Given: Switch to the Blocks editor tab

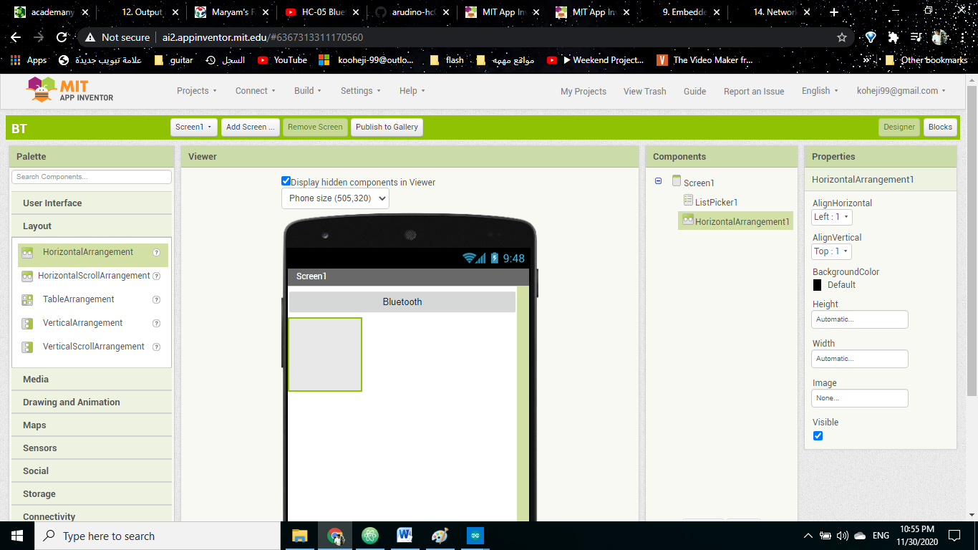Looking at the screenshot, I should pyautogui.click(x=940, y=127).
